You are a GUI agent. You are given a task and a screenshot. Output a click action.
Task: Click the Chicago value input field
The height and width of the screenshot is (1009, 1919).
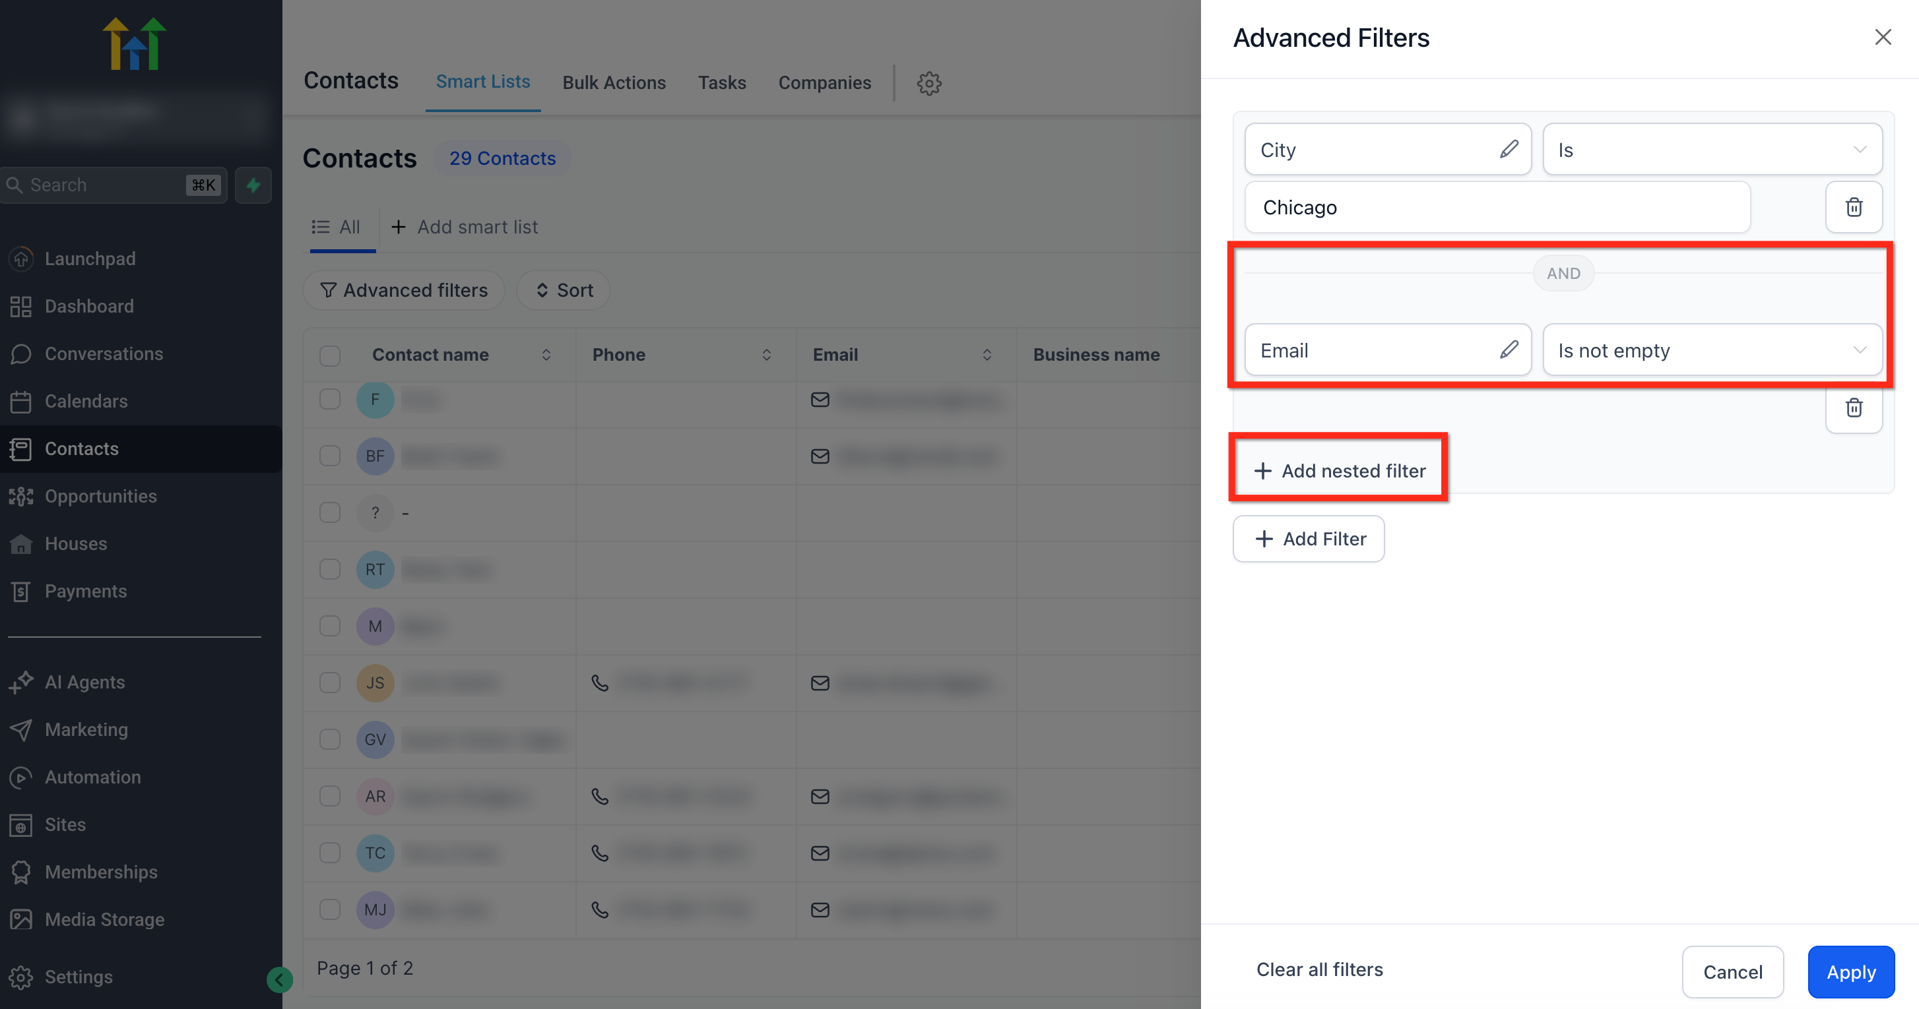point(1497,207)
